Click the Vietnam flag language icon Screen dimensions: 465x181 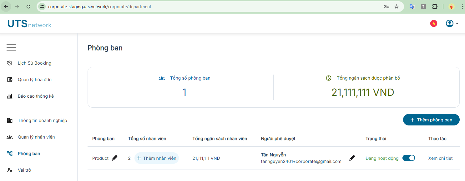(434, 23)
